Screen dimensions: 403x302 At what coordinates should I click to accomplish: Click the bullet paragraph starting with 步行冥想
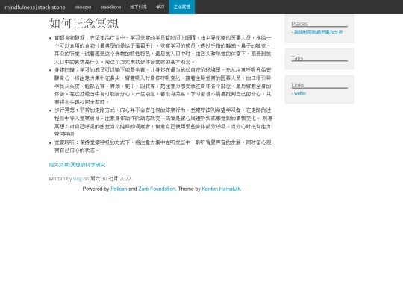pos(163,122)
